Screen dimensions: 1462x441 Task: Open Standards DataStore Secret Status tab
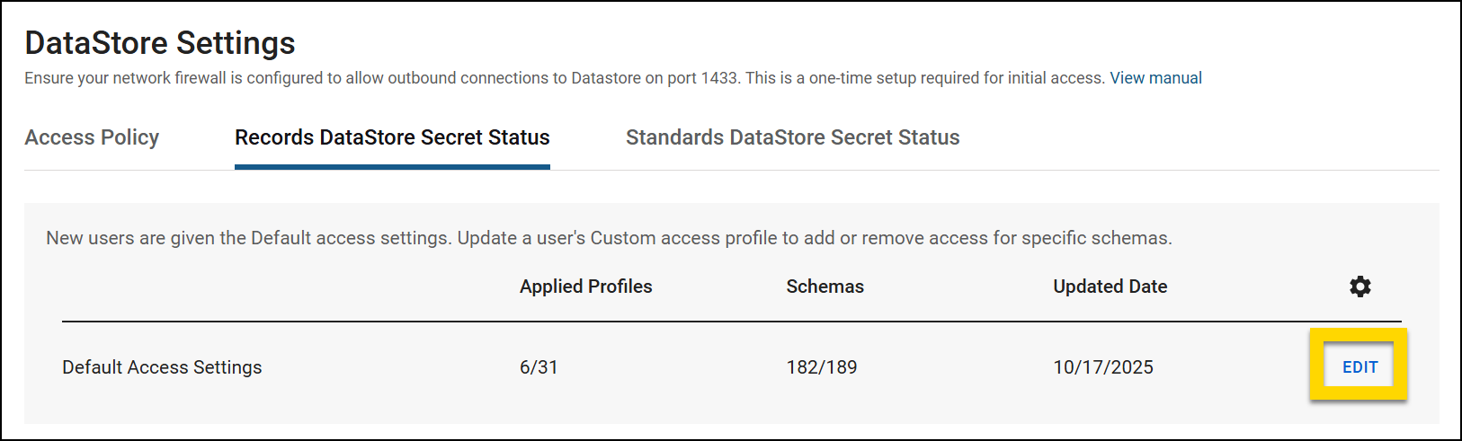[792, 137]
